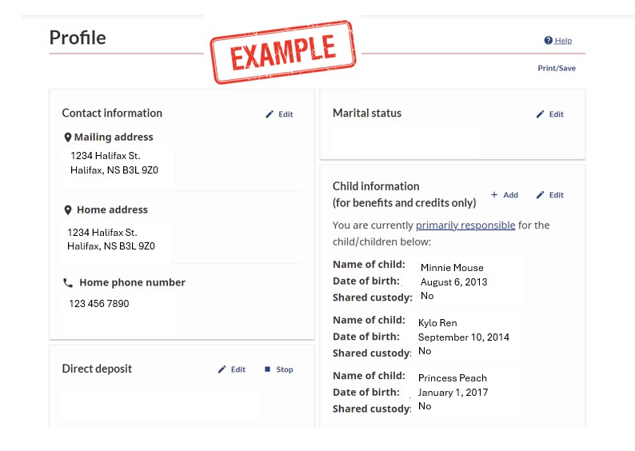Click the pencil icon beside Marital status

coord(541,114)
